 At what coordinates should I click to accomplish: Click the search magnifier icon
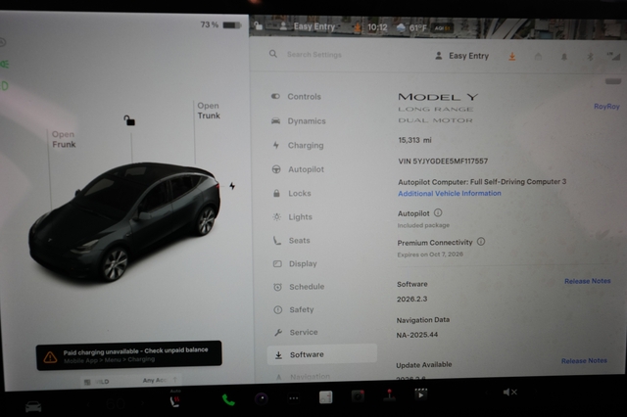tap(273, 54)
